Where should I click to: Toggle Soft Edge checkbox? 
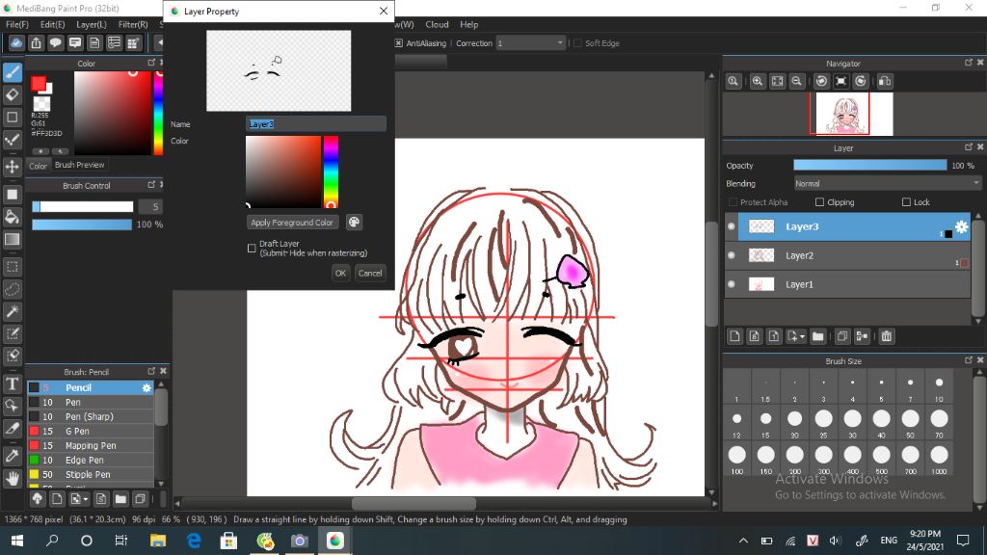[x=578, y=43]
